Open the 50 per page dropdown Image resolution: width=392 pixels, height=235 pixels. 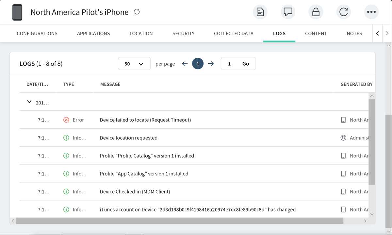tap(134, 64)
